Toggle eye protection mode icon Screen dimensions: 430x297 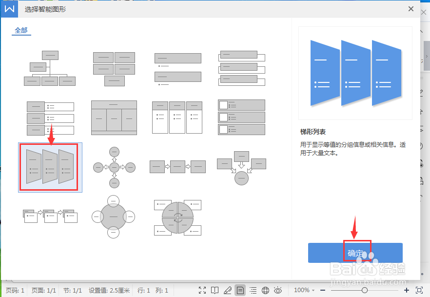coord(278,290)
